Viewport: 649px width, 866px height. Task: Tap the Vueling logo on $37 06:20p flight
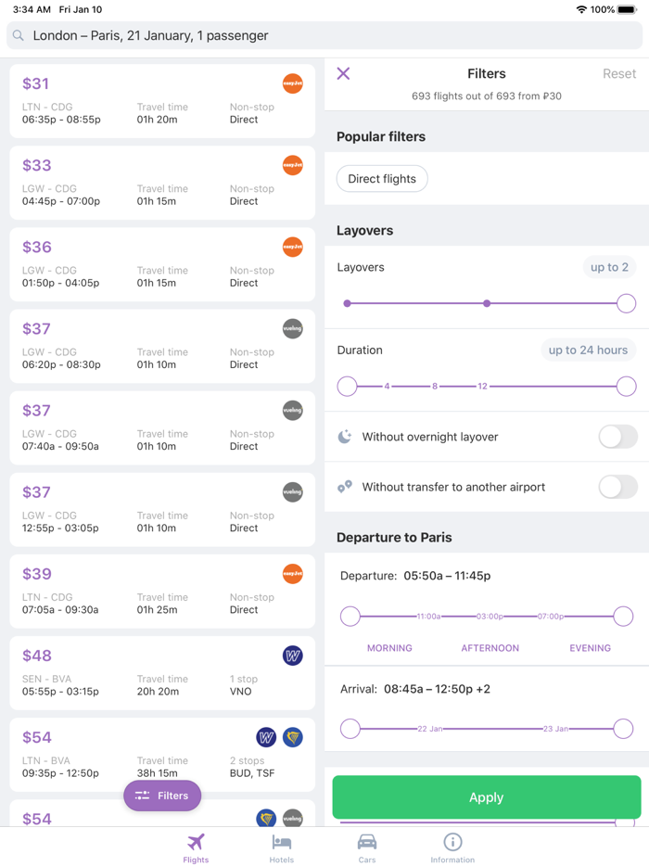(292, 328)
